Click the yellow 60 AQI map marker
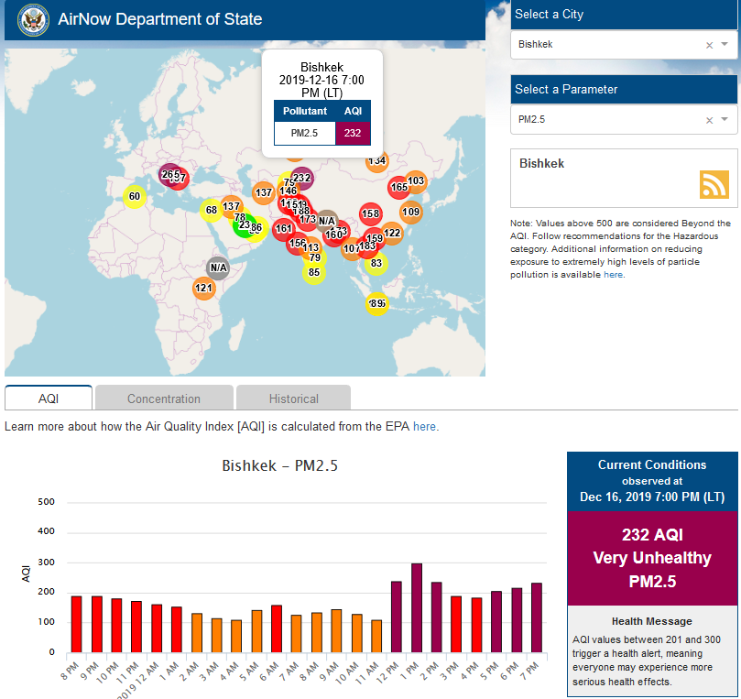This screenshot has height=699, width=741. pos(135,196)
